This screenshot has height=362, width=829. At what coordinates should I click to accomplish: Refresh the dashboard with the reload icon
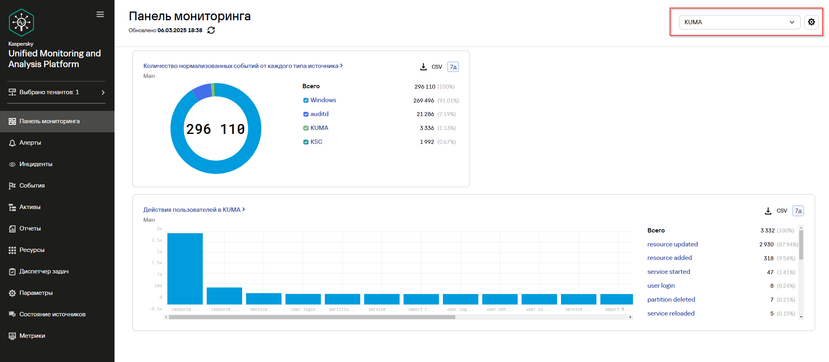tap(211, 30)
